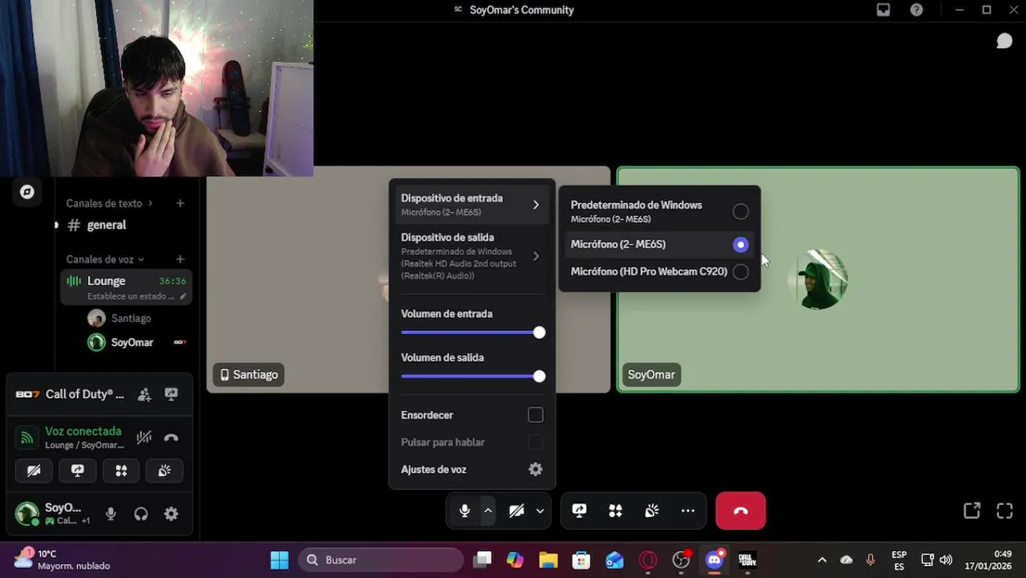Collapse the microphone options arrow beside the mic button
The width and height of the screenshot is (1026, 578).
pos(487,511)
